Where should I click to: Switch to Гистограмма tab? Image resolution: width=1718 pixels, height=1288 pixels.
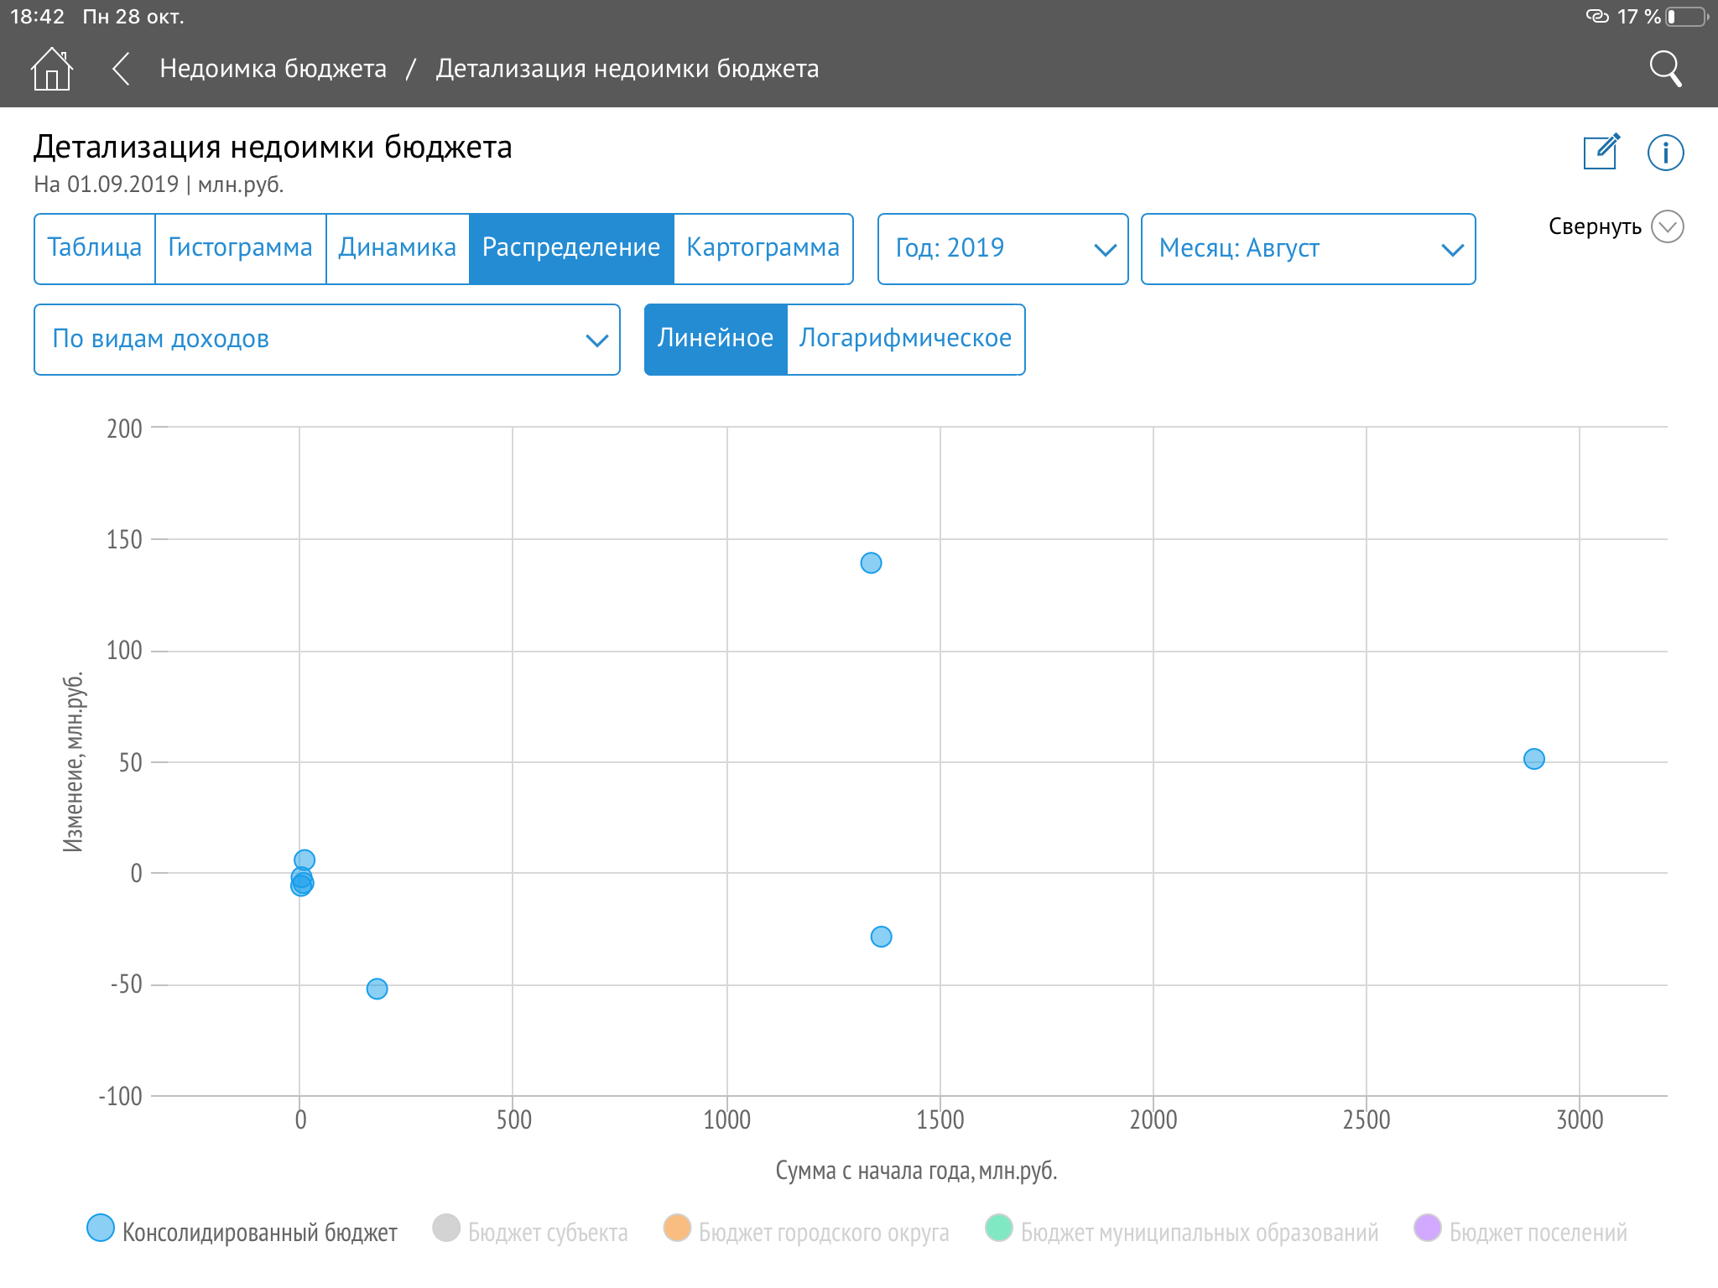pyautogui.click(x=241, y=248)
